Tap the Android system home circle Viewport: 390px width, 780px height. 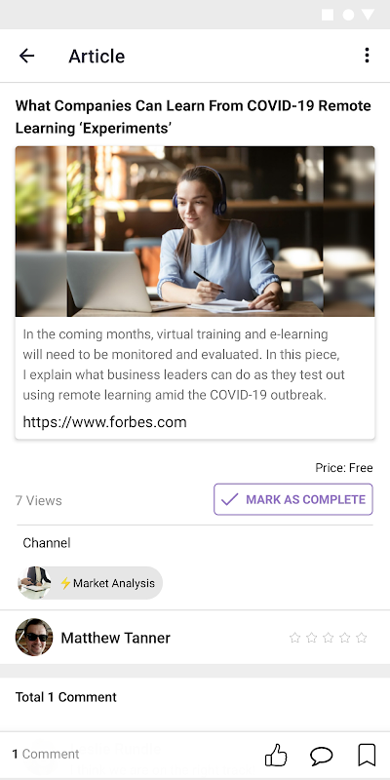pyautogui.click(x=348, y=15)
